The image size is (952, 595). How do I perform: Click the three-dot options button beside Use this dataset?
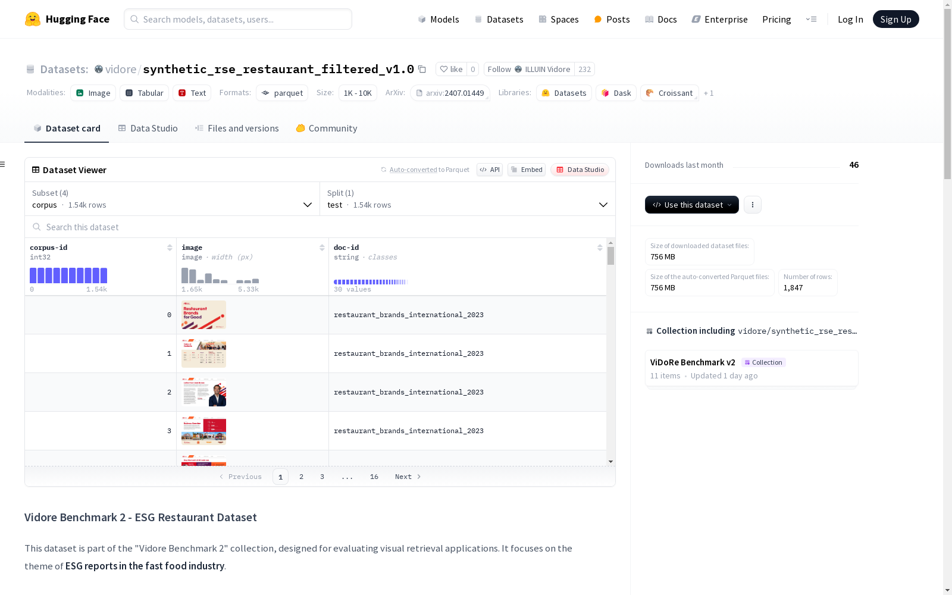tap(753, 205)
